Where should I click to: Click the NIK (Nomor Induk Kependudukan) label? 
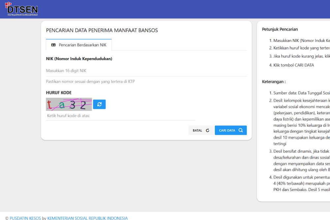click(x=79, y=59)
